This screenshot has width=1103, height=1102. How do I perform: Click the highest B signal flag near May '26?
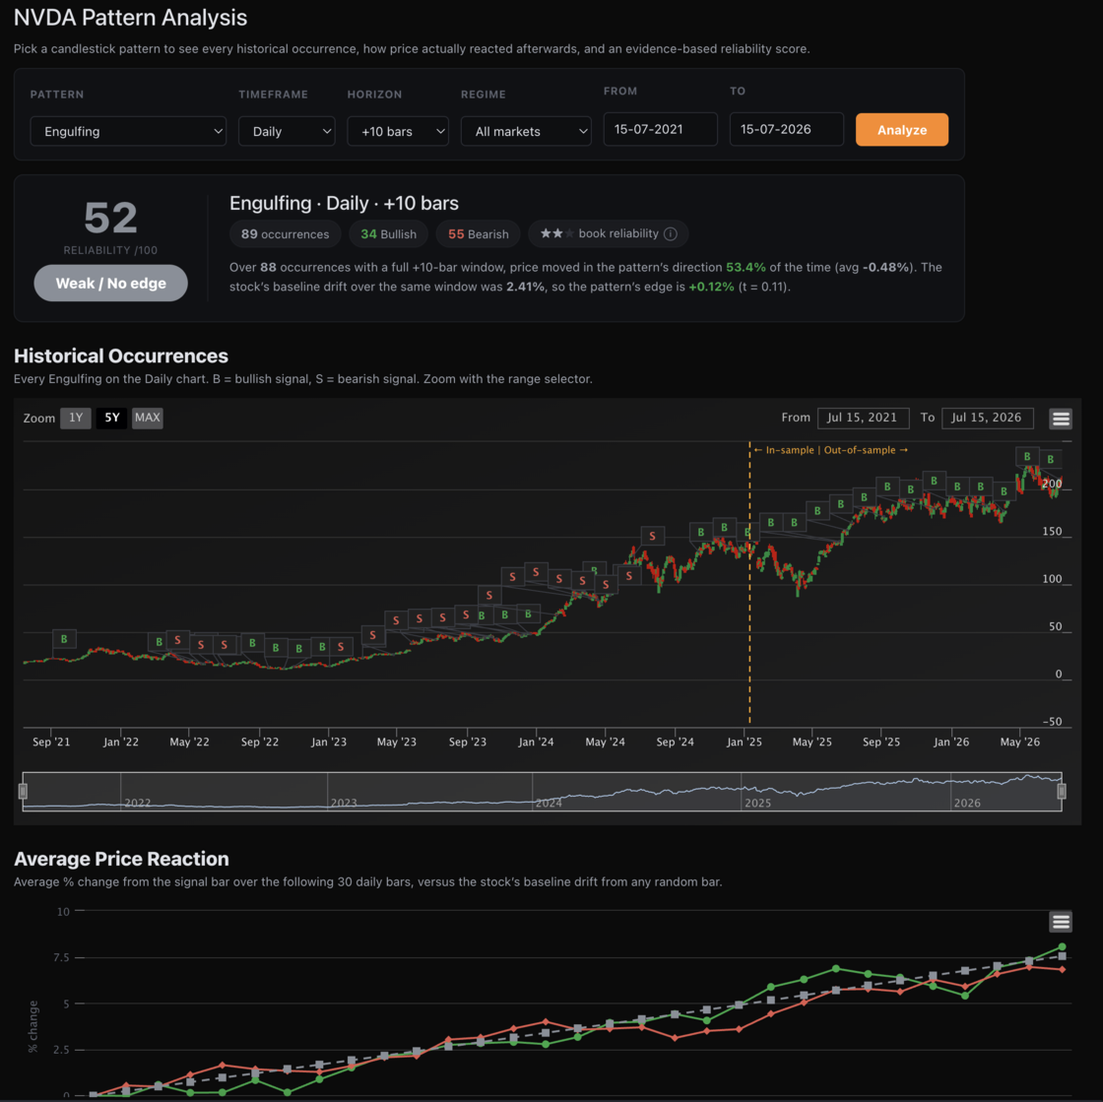(1027, 456)
